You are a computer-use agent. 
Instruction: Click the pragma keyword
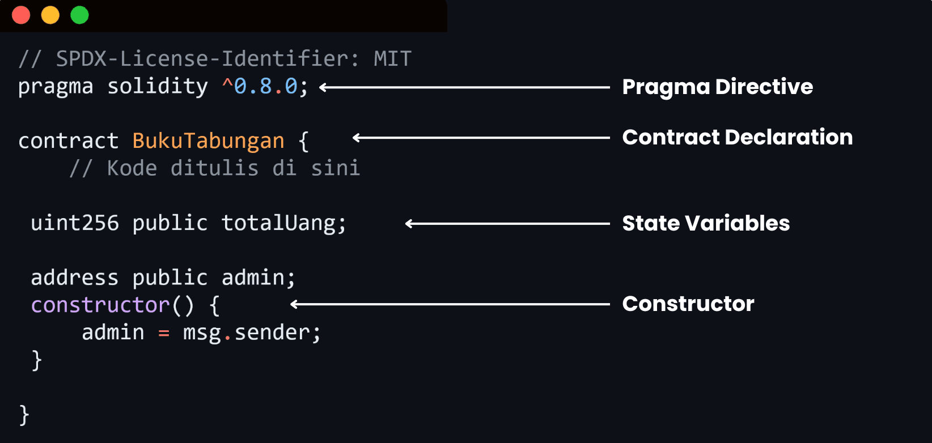(x=56, y=87)
